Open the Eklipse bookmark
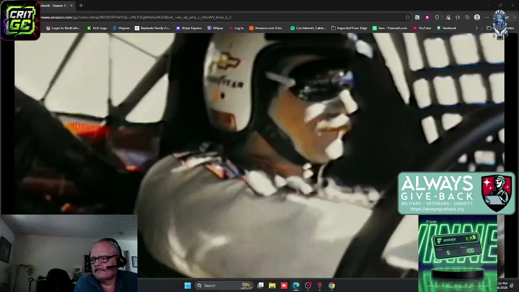519x292 pixels. pos(215,28)
